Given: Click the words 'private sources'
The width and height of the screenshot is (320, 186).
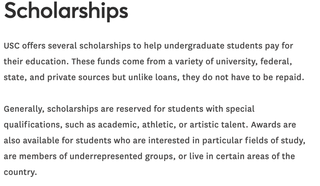Looking at the screenshot, I should click(x=78, y=78).
